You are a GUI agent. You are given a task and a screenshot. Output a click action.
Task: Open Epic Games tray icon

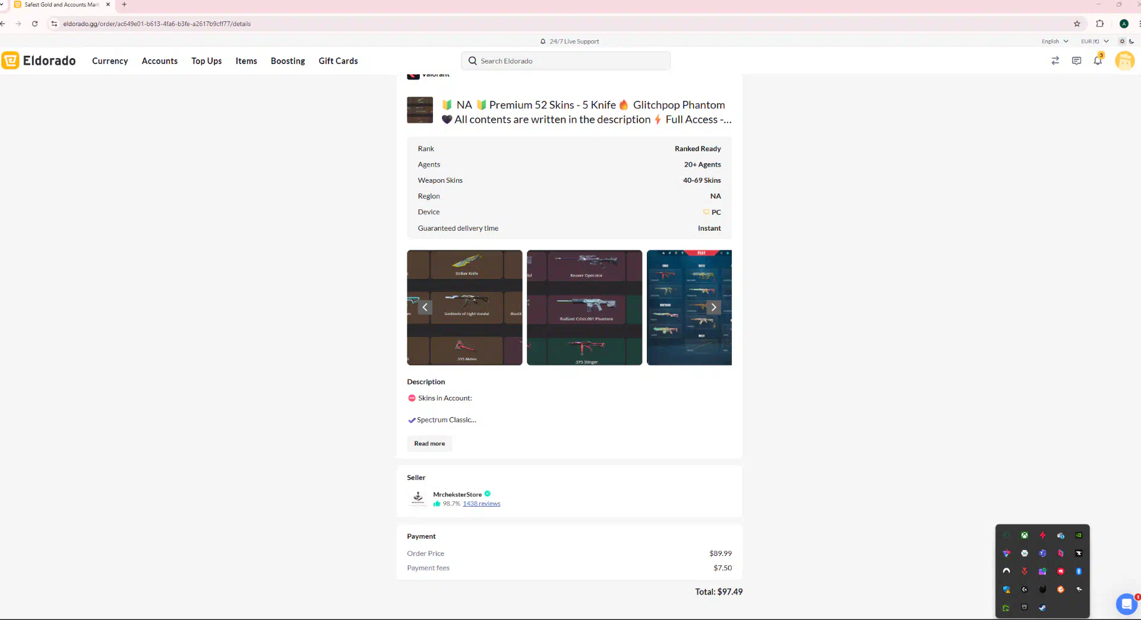pyautogui.click(x=1025, y=607)
